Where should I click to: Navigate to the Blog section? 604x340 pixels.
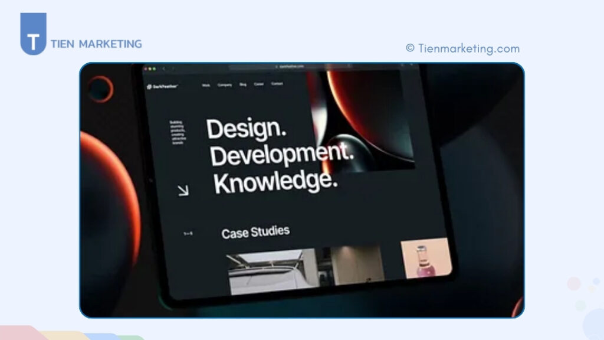242,84
